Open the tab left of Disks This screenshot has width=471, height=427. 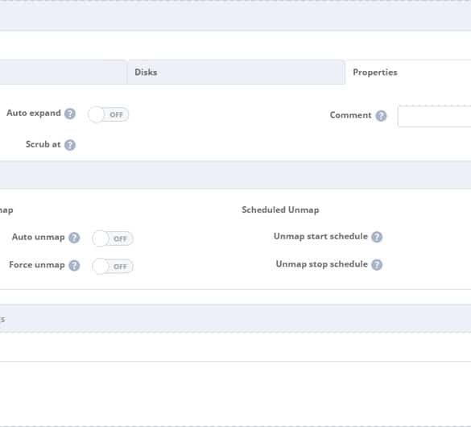click(63, 73)
